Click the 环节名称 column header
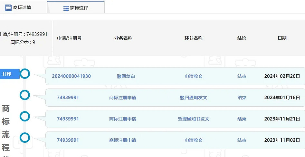305x157 pixels. coord(193,38)
